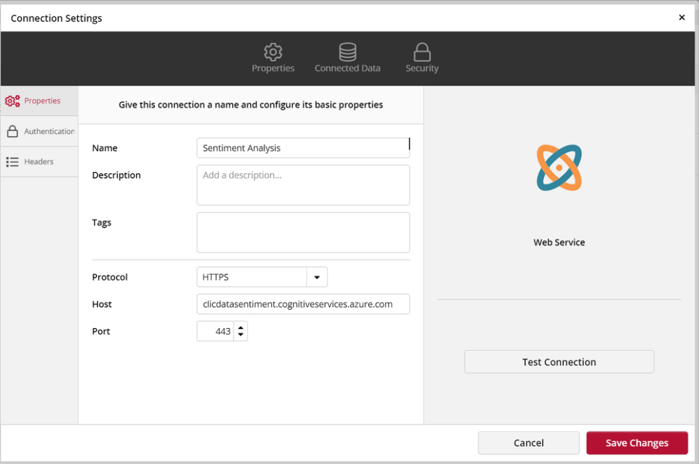Click the Tags input box
The height and width of the screenshot is (464, 699).
(x=303, y=232)
